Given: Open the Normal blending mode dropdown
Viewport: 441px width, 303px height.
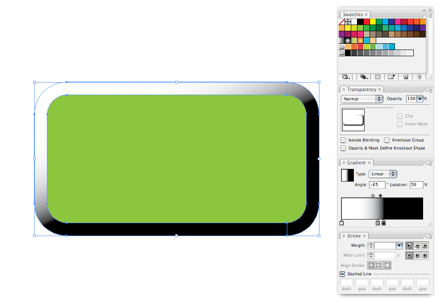Looking at the screenshot, I should [x=362, y=99].
